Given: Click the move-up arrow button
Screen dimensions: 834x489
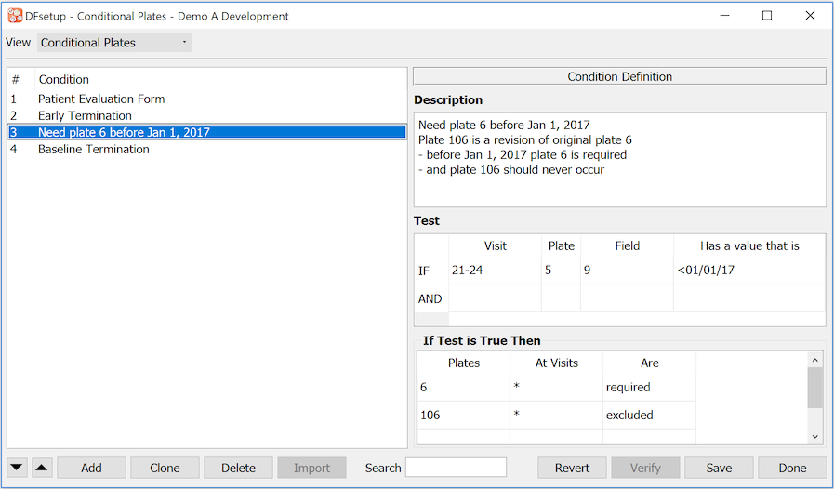Looking at the screenshot, I should click(42, 468).
